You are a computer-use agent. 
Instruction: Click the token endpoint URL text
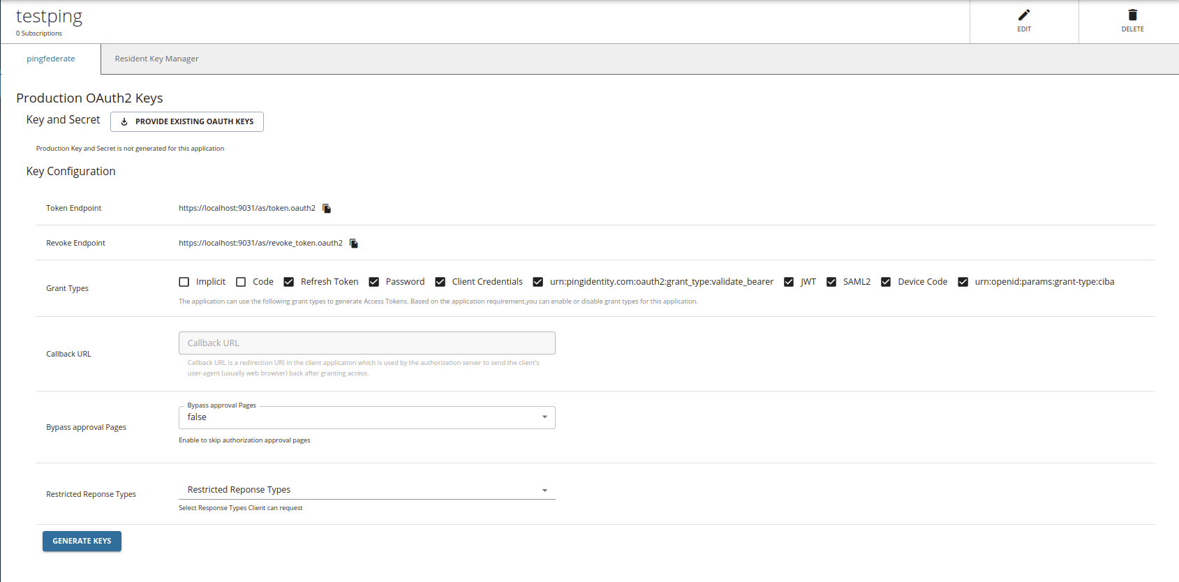(247, 209)
